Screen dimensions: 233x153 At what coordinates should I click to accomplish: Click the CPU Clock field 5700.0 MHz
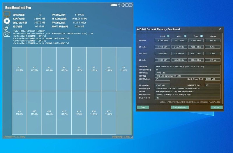pos(188,73)
